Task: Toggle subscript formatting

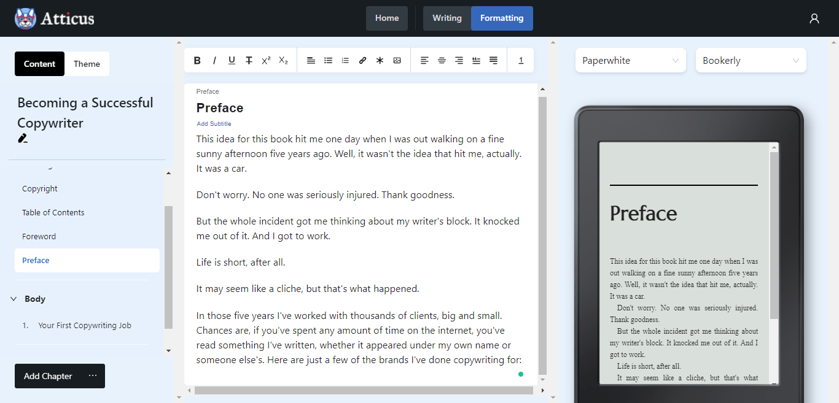Action: click(283, 60)
